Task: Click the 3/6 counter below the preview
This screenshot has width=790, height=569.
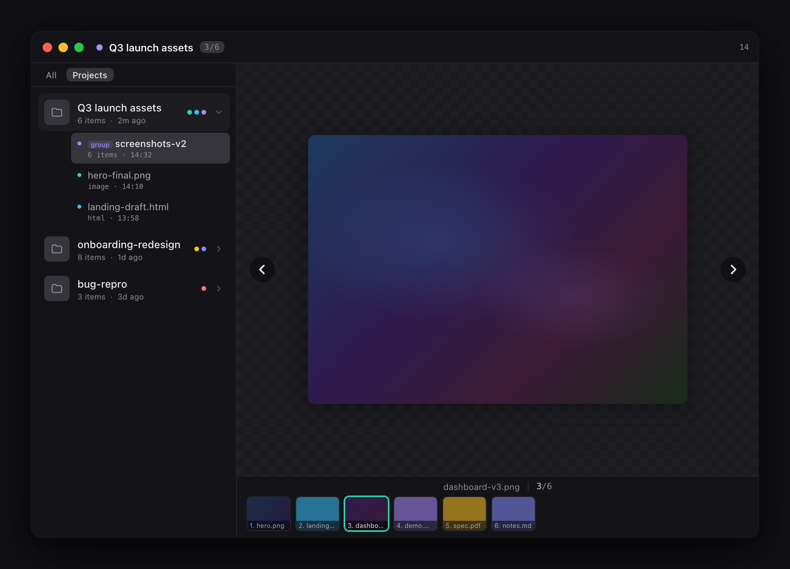Action: 544,486
